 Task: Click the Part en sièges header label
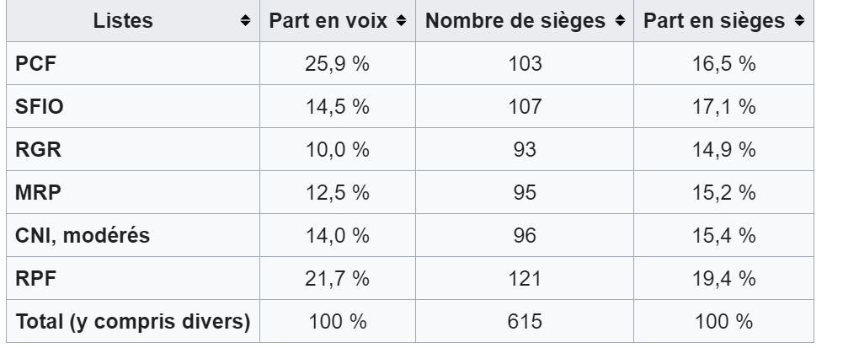tap(714, 20)
